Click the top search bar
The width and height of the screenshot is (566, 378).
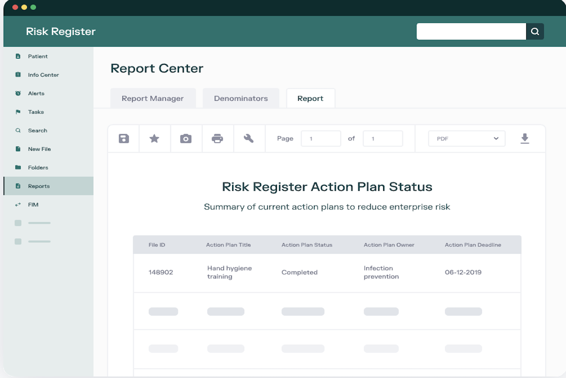point(471,31)
